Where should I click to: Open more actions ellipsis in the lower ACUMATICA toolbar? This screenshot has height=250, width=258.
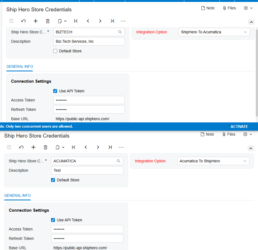click(x=121, y=147)
